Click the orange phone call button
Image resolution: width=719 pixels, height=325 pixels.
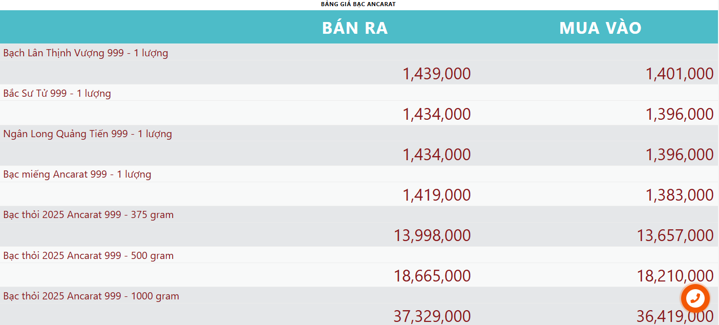coord(695,298)
